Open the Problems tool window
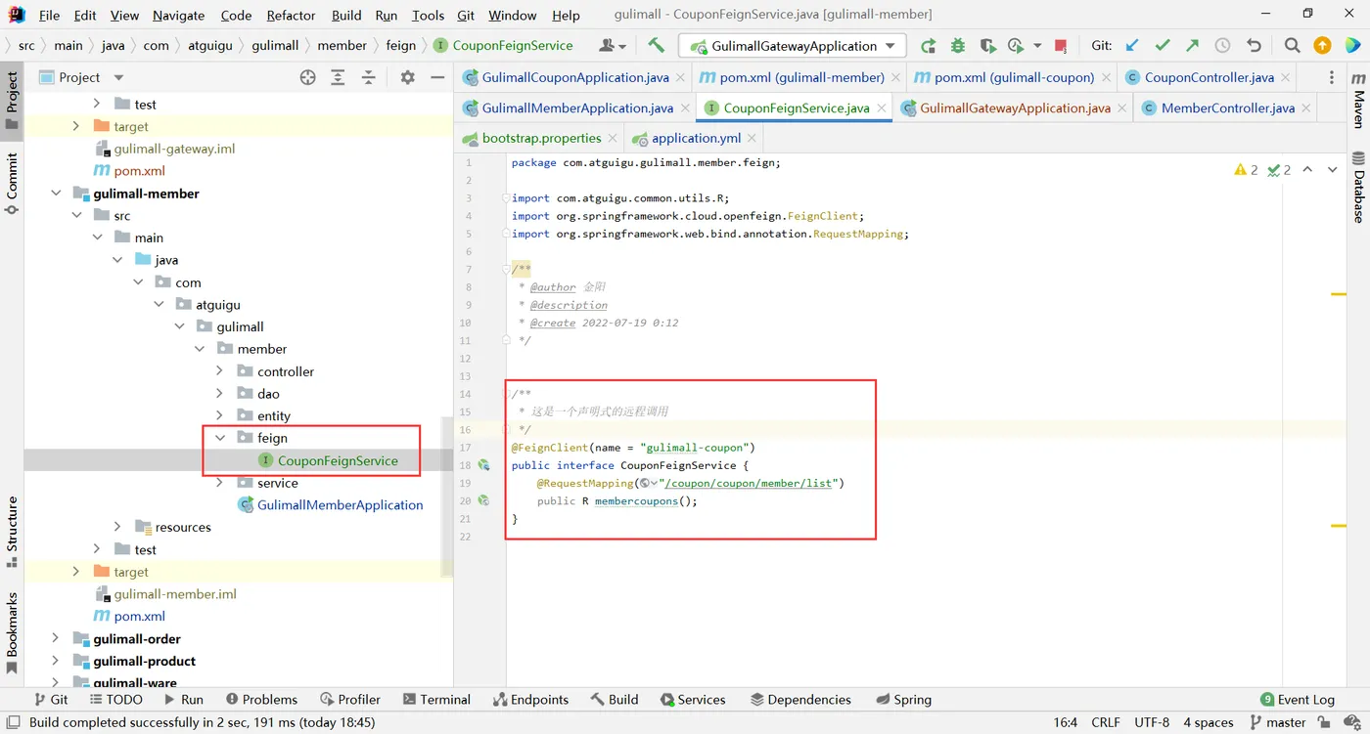The width and height of the screenshot is (1370, 734). (261, 699)
